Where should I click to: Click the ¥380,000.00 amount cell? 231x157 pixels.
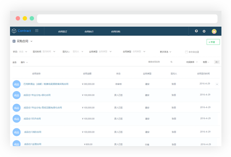(x=88, y=84)
